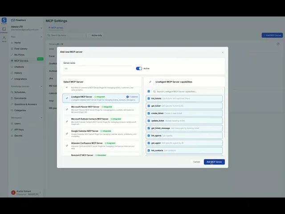Image resolution: width=285 pixels, height=214 pixels.
Task: Collapse the Workspace sidebar section
Action: (41, 118)
